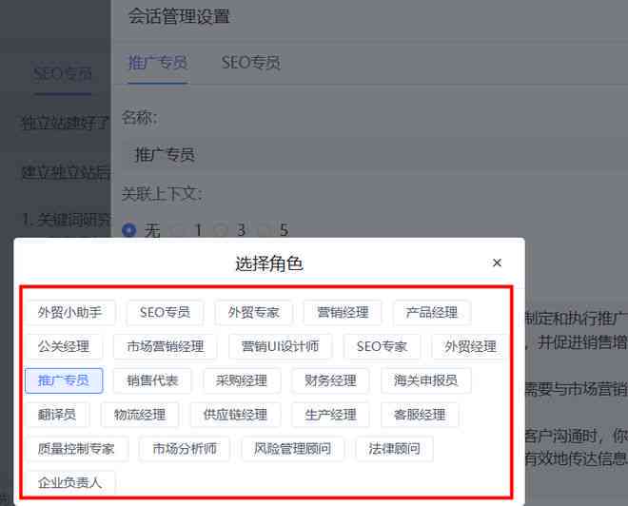Pick 供应链经理 role

click(235, 415)
